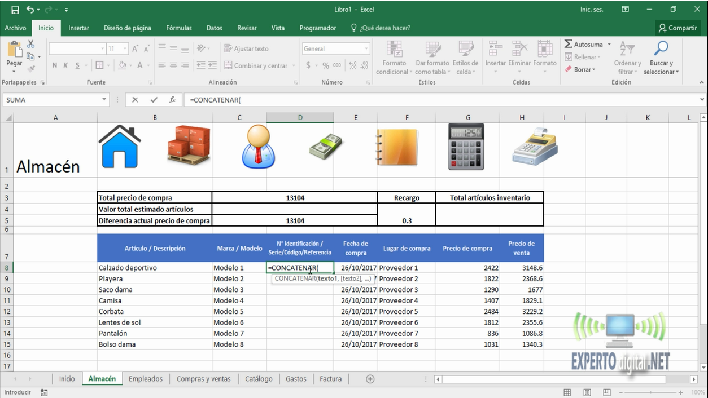The width and height of the screenshot is (708, 398).
Task: Toggle italic formatting (K)
Action: (65, 65)
